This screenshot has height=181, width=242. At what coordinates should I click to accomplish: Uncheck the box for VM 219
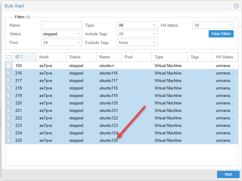[9, 96]
